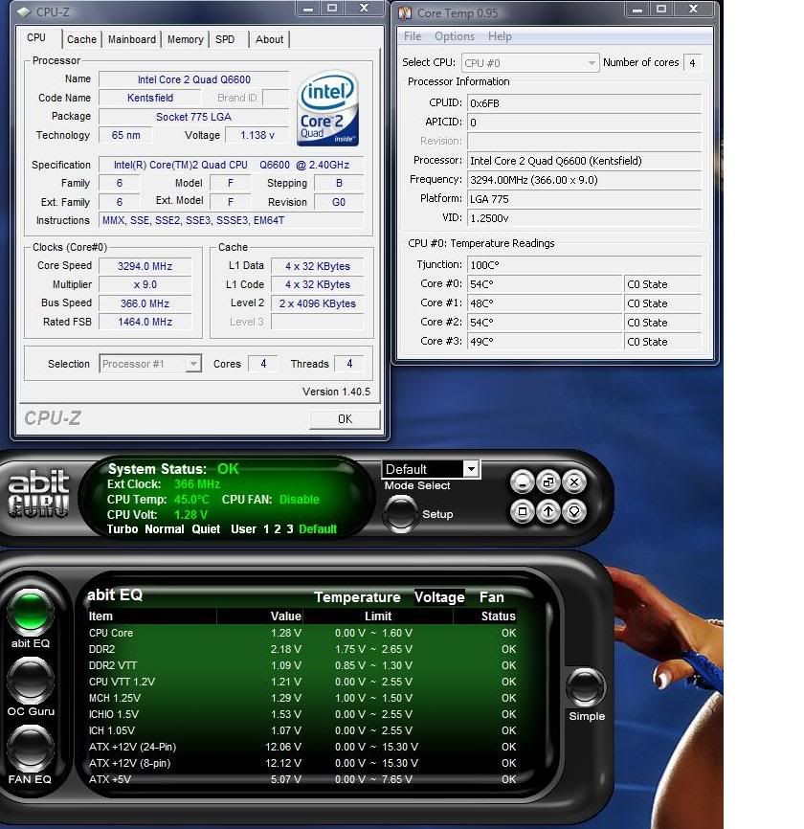The image size is (804, 829).
Task: Click the Core #3 temperature 49C°
Action: tap(545, 341)
